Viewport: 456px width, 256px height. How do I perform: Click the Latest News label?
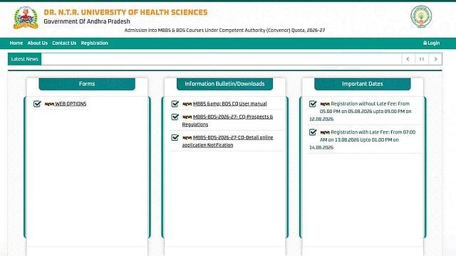(25, 59)
